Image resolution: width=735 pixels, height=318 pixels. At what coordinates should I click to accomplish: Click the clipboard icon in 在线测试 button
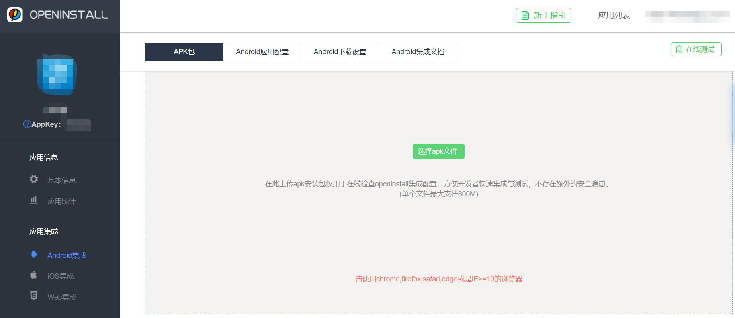point(679,49)
